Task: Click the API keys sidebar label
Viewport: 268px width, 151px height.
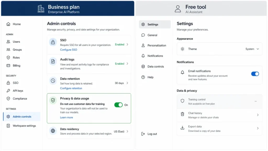Action: tap(18, 90)
